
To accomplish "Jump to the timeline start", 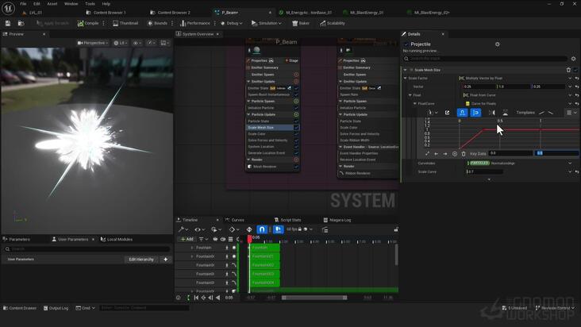I will [x=196, y=298].
